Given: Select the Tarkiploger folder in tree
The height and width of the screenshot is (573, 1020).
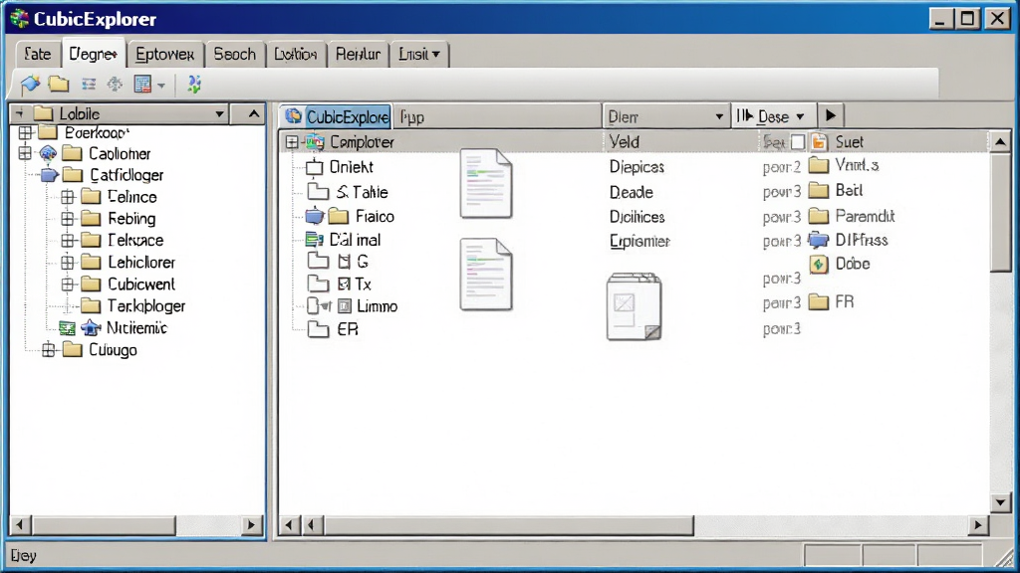Looking at the screenshot, I should [146, 306].
